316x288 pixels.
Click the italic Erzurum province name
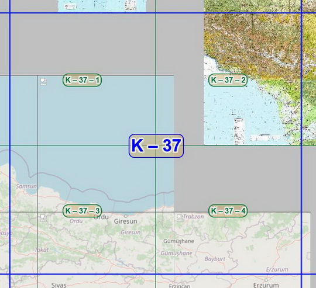coord(277,269)
